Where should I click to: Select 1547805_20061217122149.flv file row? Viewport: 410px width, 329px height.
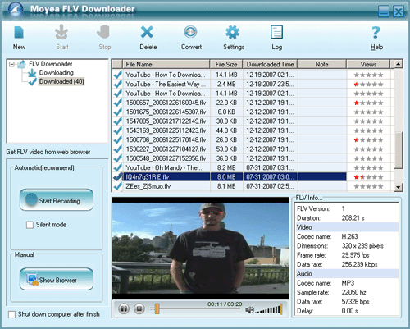tap(251, 121)
